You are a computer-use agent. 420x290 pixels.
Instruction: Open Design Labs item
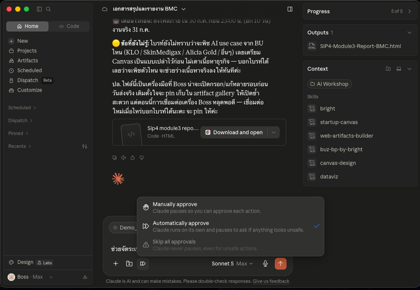pyautogui.click(x=31, y=262)
